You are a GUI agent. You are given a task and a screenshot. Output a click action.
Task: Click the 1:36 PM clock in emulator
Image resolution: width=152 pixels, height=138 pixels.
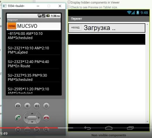pos(55,16)
